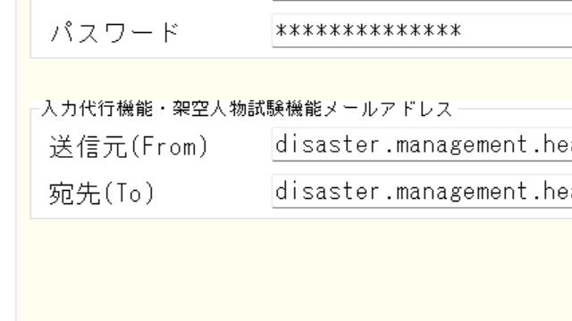Viewport: 572px width, 321px height.
Task: Click blank space after asterisks in password field
Action: point(517,31)
